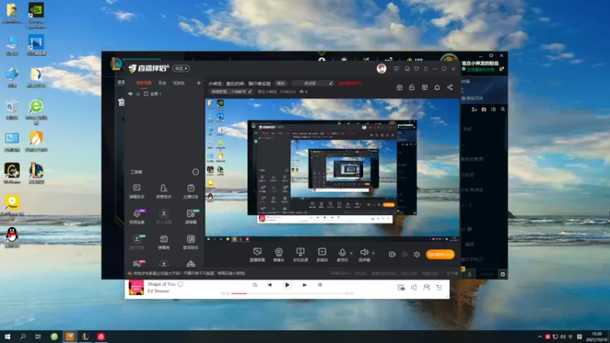Edit the game category pencil icon
The height and width of the screenshot is (343, 610).
(250, 91)
